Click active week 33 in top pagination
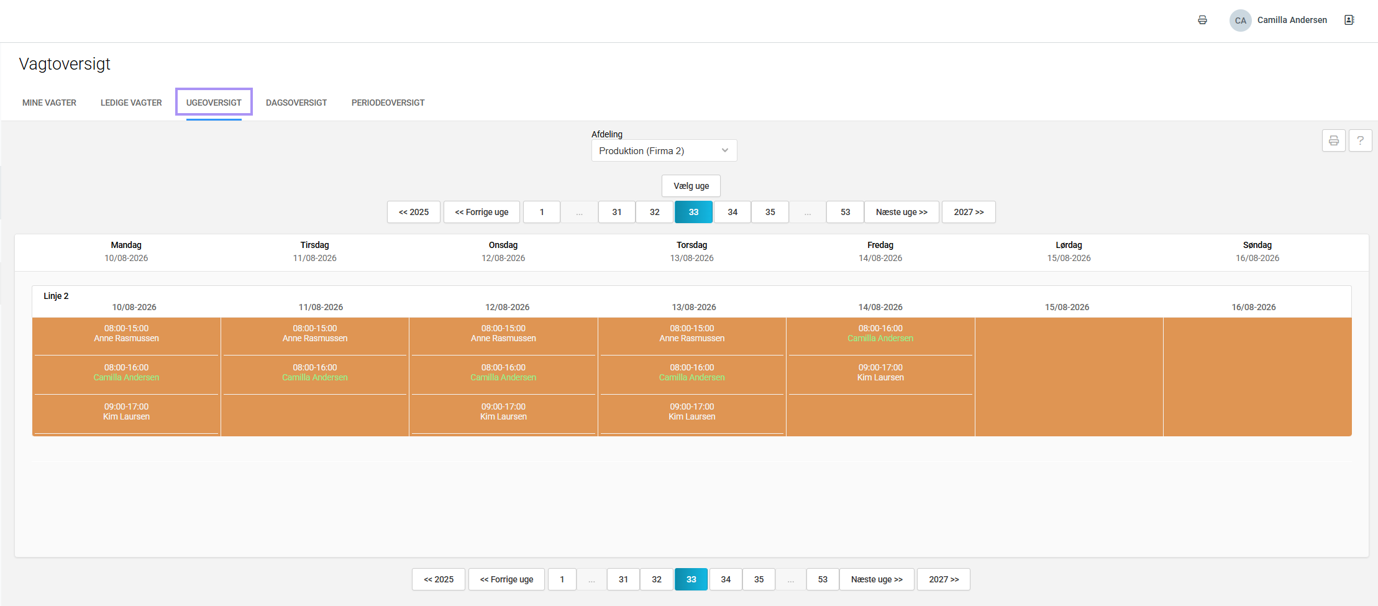The height and width of the screenshot is (606, 1378). click(693, 212)
